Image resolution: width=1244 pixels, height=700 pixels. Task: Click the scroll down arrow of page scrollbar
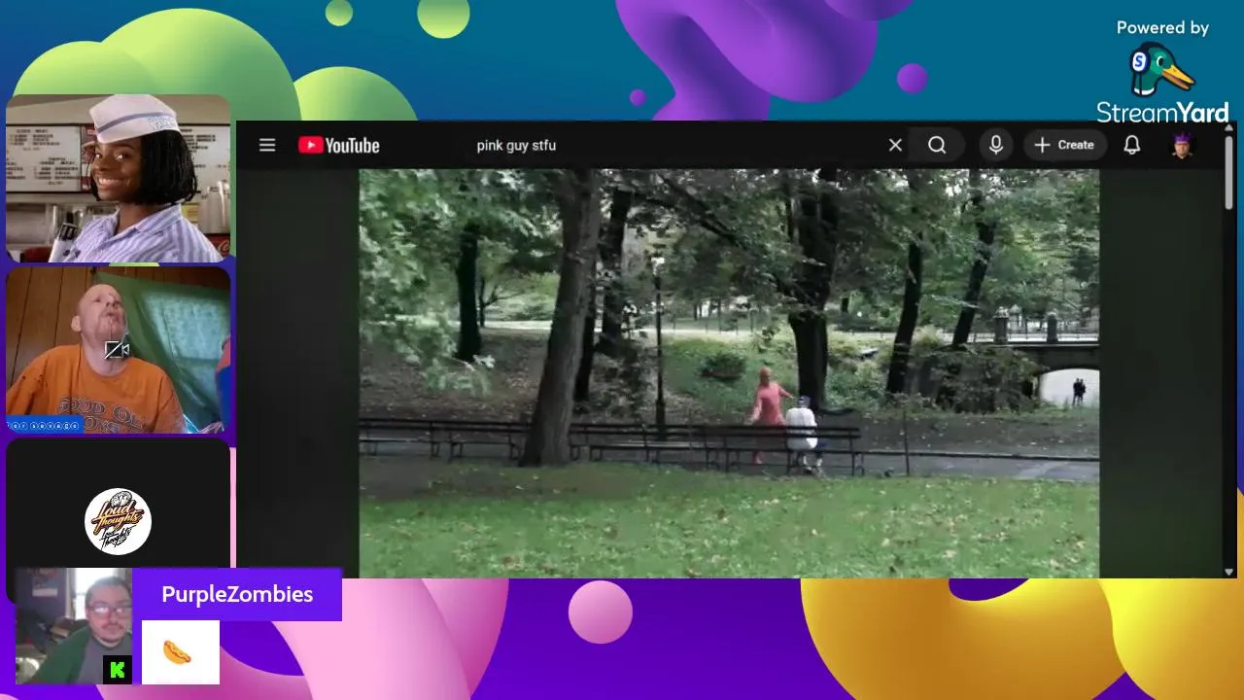1229,572
